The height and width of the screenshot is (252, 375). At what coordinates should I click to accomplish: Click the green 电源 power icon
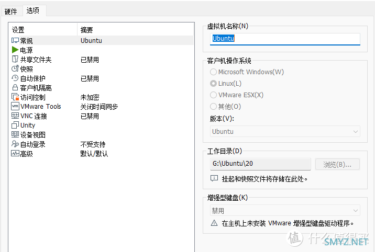pos(15,50)
